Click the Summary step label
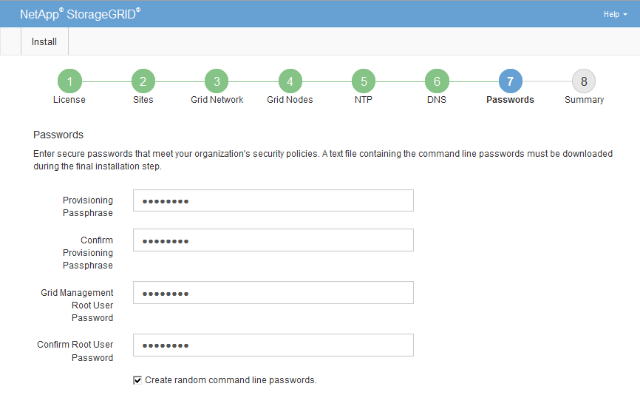 pos(584,100)
